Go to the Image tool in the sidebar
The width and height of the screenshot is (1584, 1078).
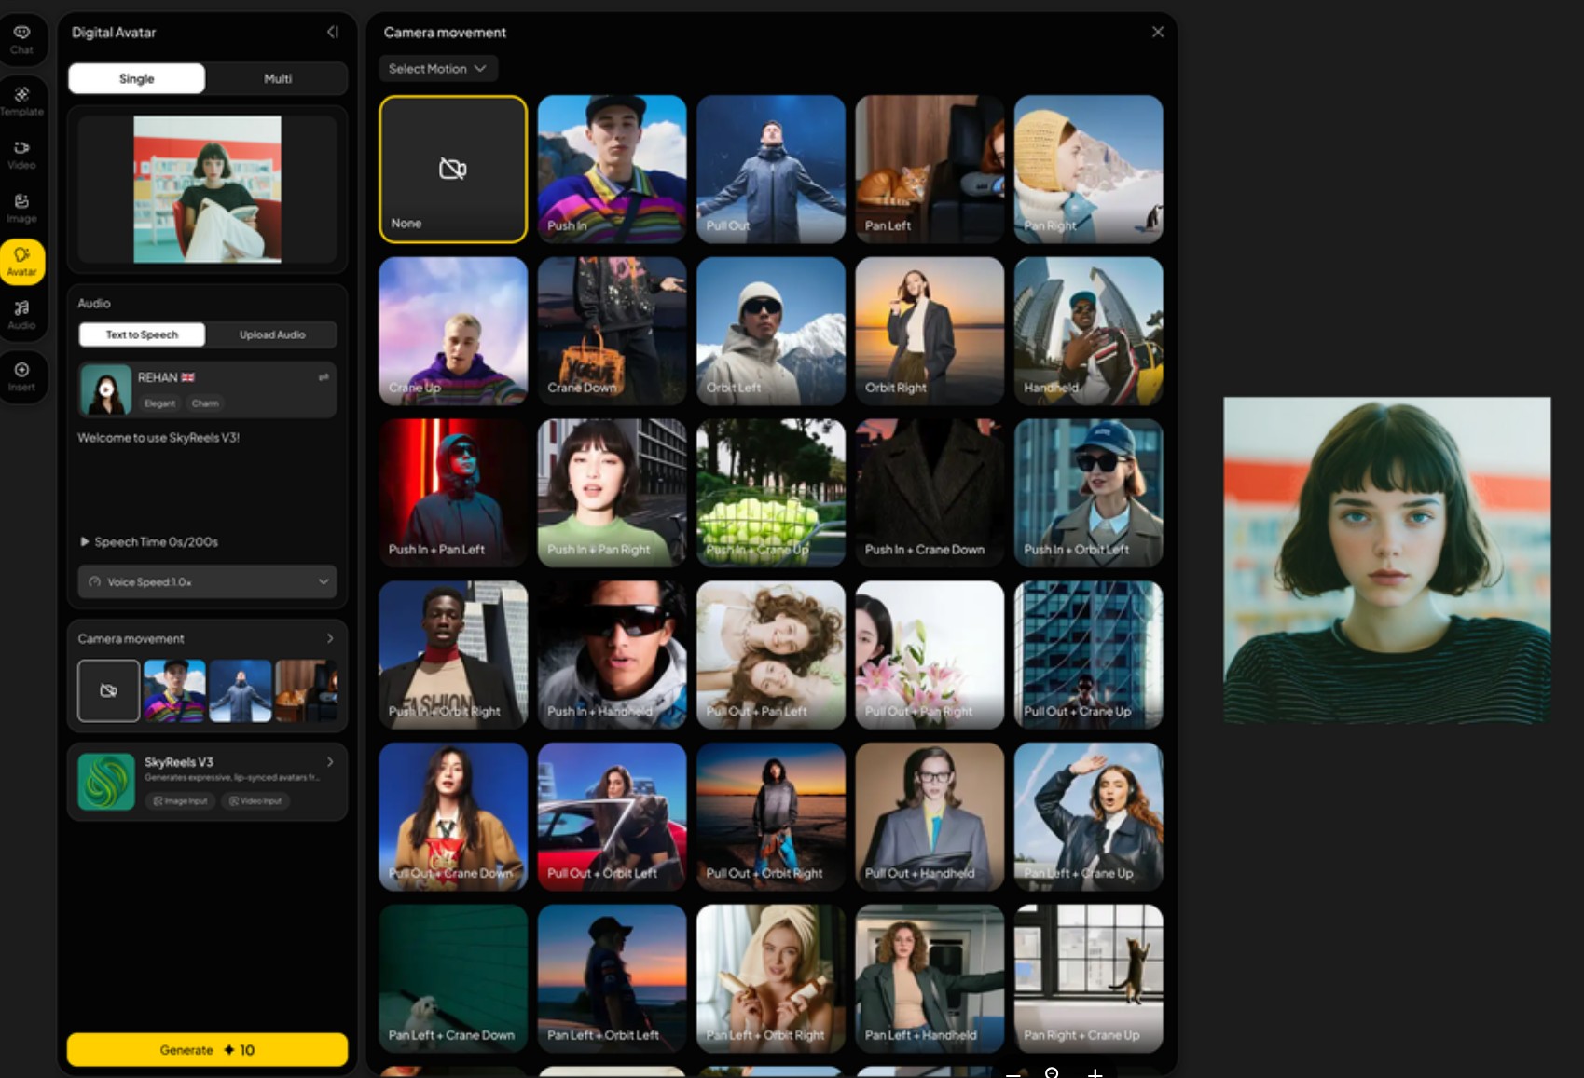click(21, 208)
